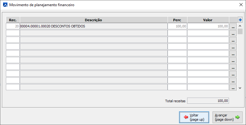Click the app icon in title bar
The width and height of the screenshot is (246, 125).
tap(5, 5)
